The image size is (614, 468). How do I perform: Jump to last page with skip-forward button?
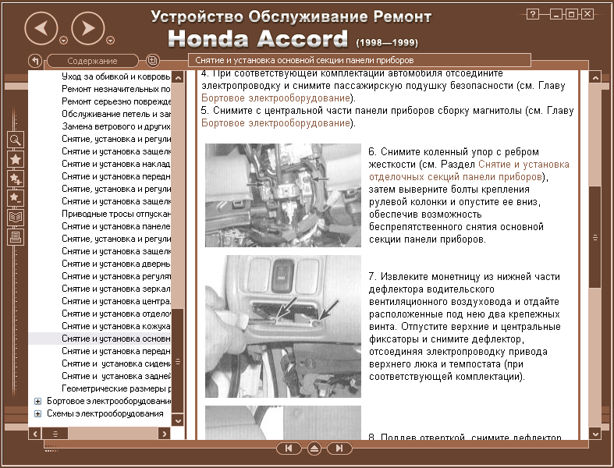click(338, 448)
